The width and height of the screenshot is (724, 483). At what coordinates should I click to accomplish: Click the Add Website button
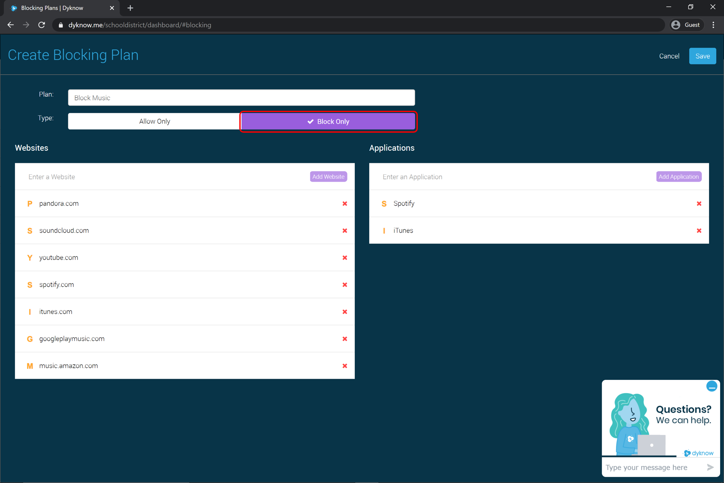[x=328, y=177]
